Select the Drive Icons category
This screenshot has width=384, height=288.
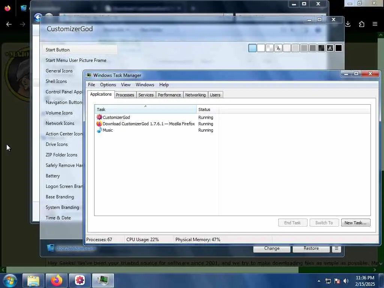(x=57, y=144)
